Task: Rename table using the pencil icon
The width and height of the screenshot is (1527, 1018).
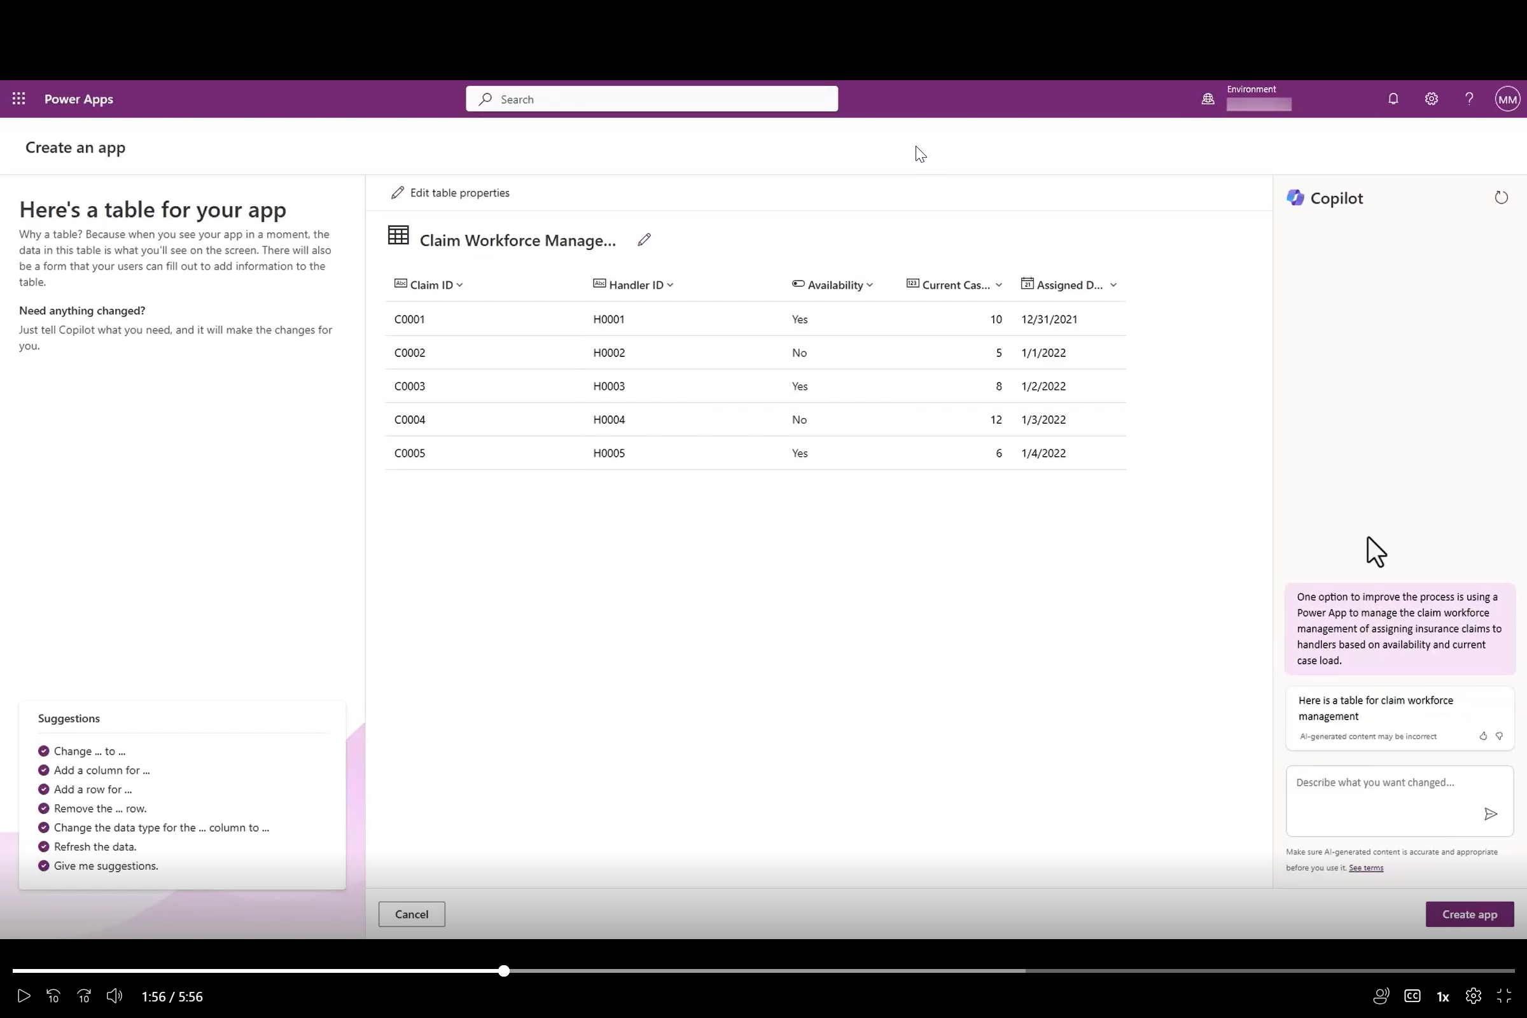Action: pyautogui.click(x=643, y=240)
